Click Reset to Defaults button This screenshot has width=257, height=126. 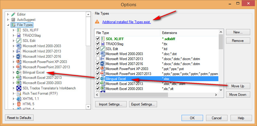tap(19, 118)
